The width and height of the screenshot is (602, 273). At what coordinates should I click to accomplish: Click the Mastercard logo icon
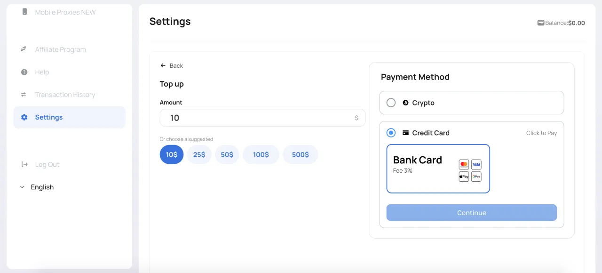pyautogui.click(x=464, y=164)
